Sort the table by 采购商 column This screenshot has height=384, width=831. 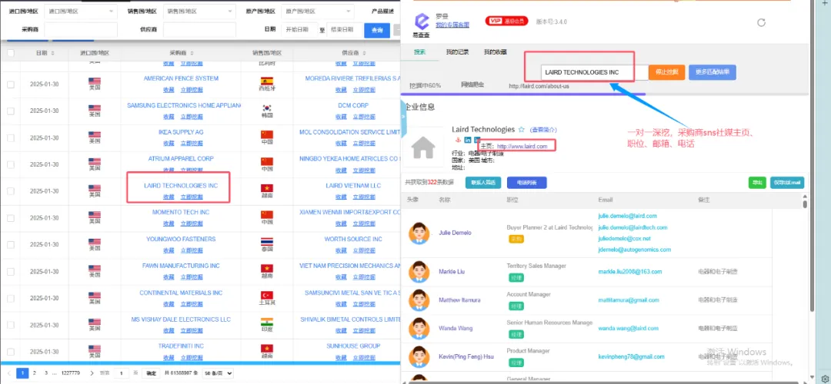192,53
